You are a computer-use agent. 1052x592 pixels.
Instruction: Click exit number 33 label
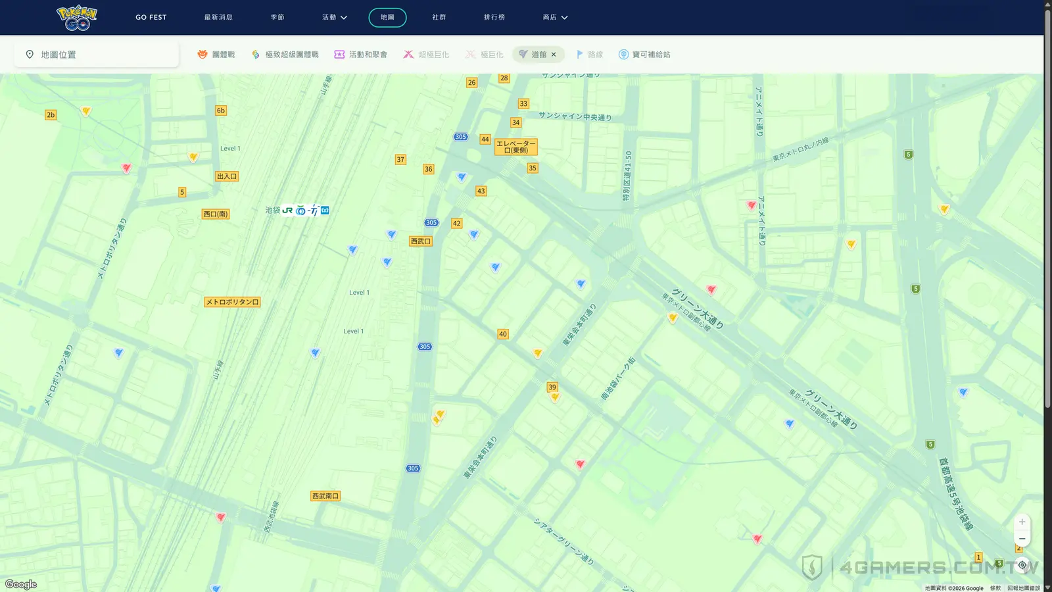(x=523, y=104)
